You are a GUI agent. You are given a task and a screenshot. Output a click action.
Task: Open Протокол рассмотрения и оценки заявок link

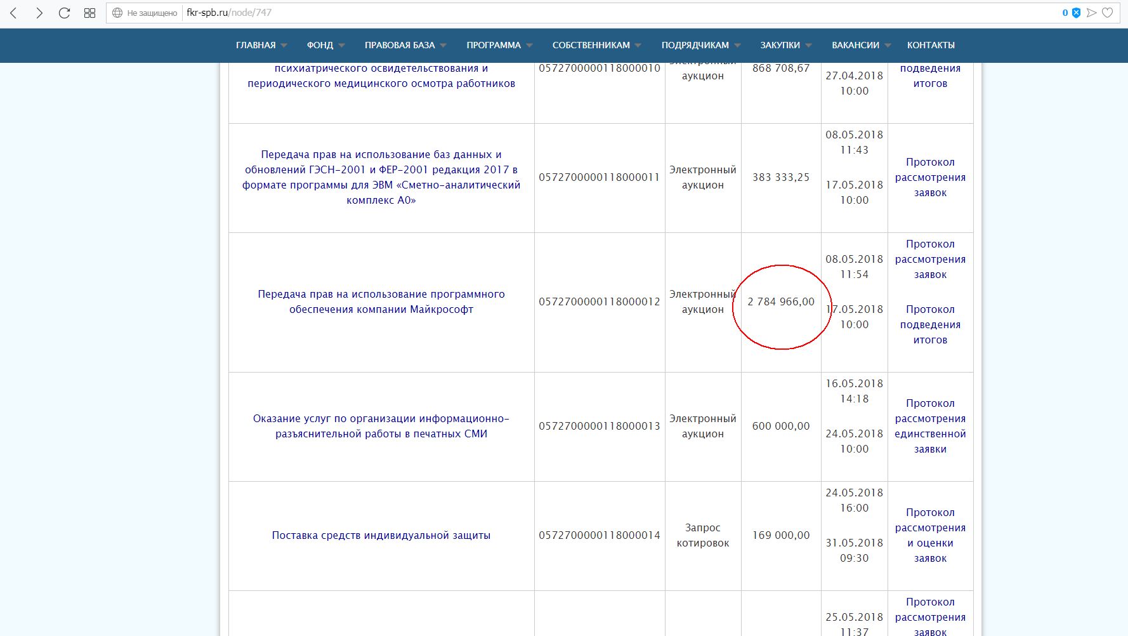tap(930, 535)
